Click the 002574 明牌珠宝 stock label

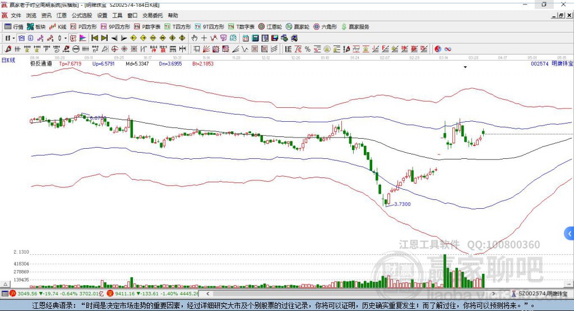552,63
